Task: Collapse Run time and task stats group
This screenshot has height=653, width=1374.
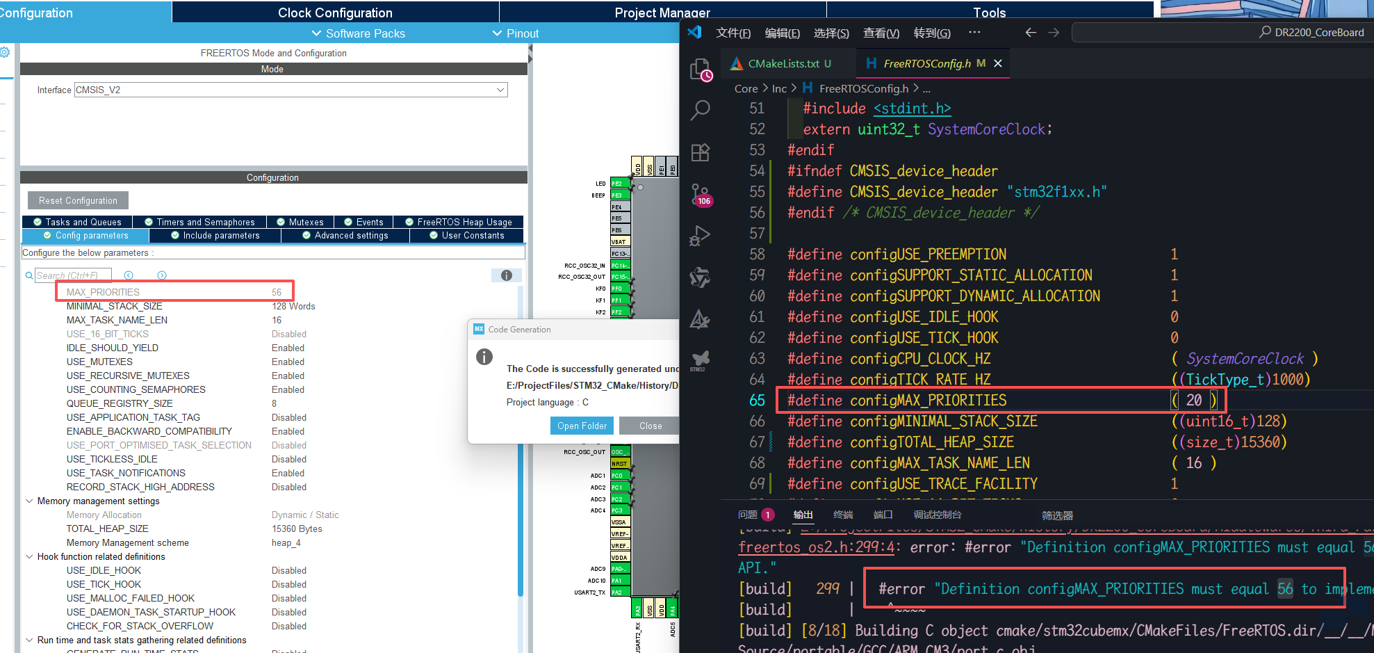Action: tap(29, 640)
